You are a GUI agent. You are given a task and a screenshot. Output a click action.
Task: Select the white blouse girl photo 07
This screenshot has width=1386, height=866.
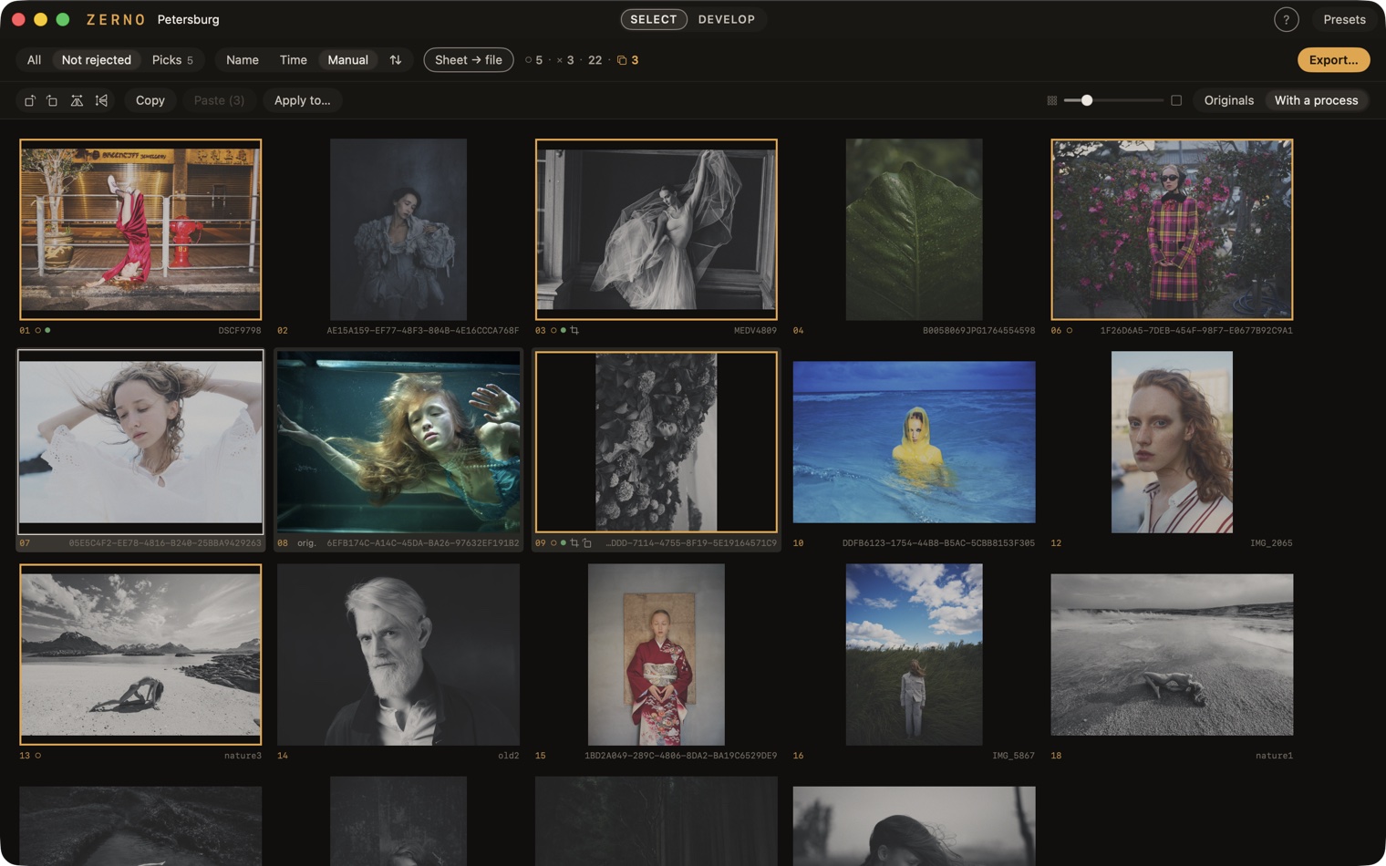pyautogui.click(x=140, y=442)
